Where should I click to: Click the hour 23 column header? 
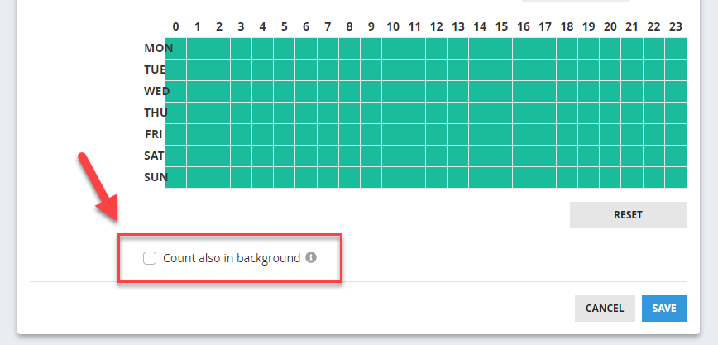point(676,27)
